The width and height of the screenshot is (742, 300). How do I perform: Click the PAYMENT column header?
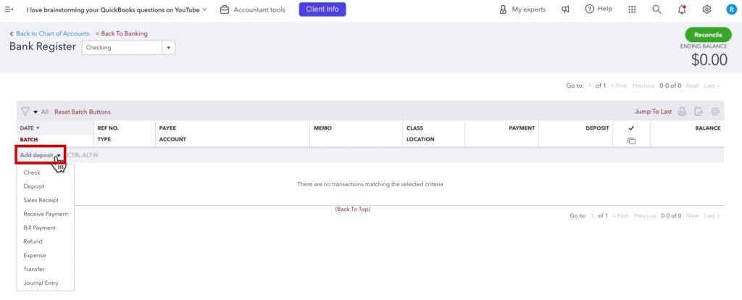tap(522, 128)
